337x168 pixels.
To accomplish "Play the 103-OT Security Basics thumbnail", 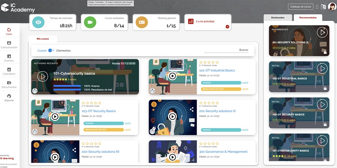I will tap(55, 116).
